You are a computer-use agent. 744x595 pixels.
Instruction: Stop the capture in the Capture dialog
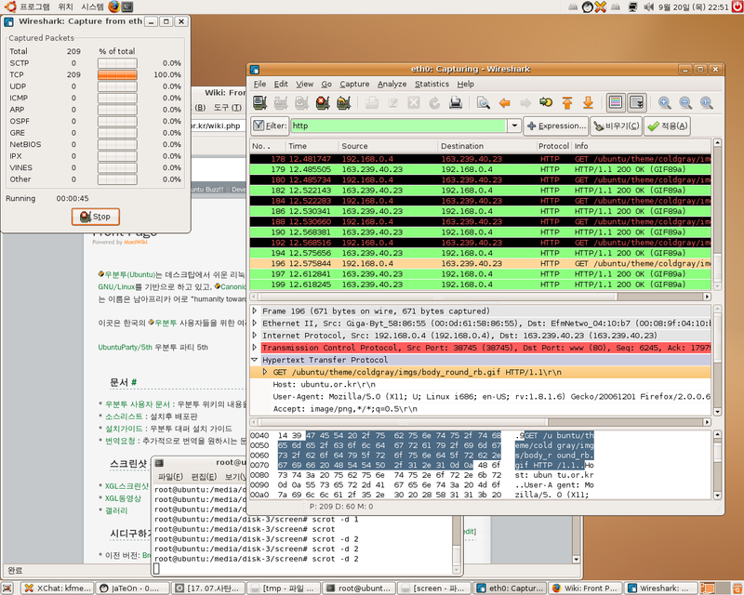[x=96, y=217]
